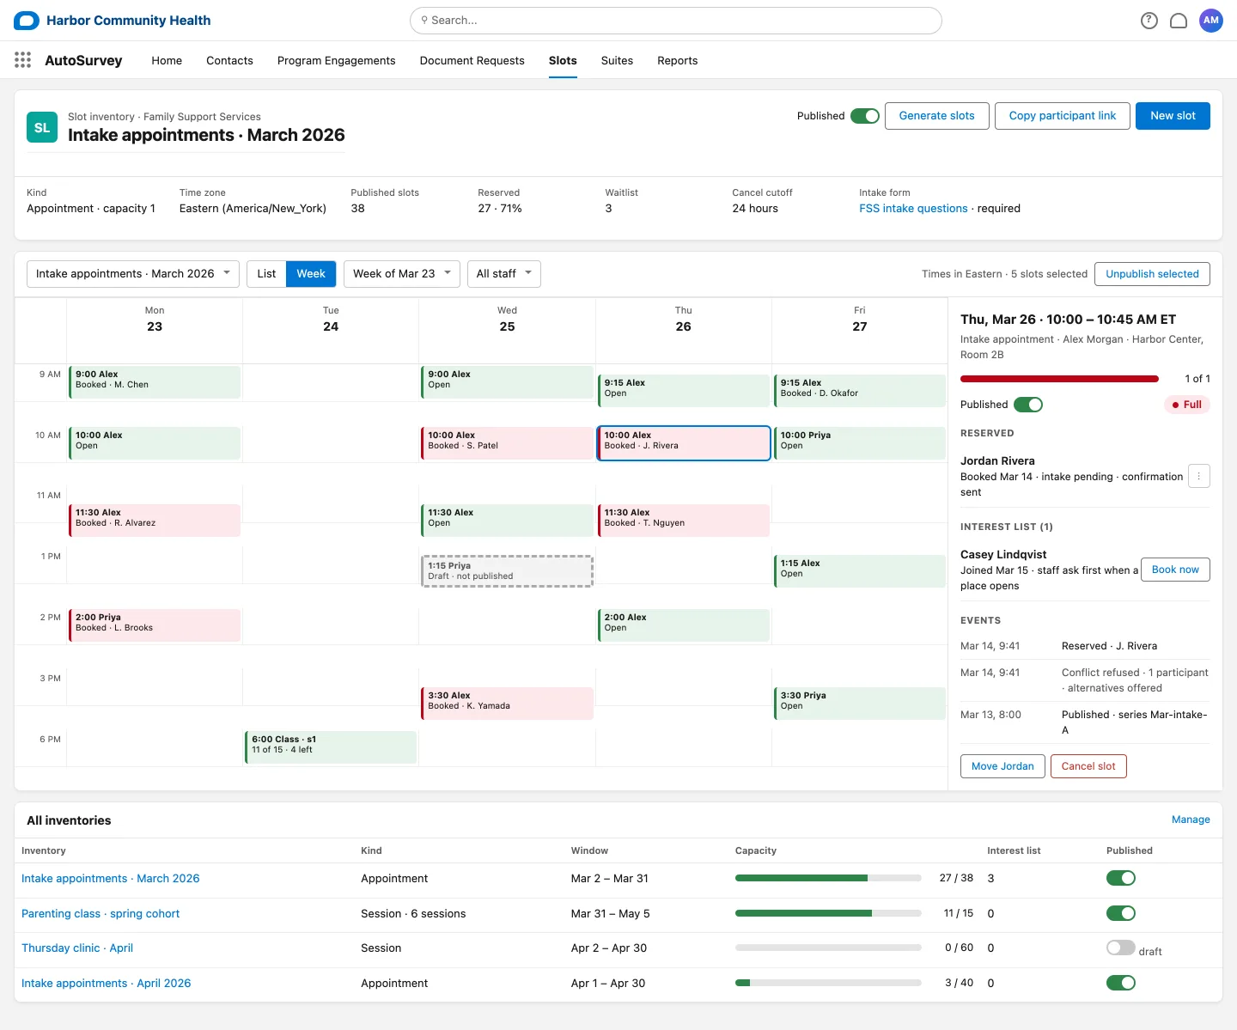This screenshot has height=1030, width=1237.
Task: Select Monday 2:00 Priya slot booked L. Brooks
Action: click(x=155, y=625)
